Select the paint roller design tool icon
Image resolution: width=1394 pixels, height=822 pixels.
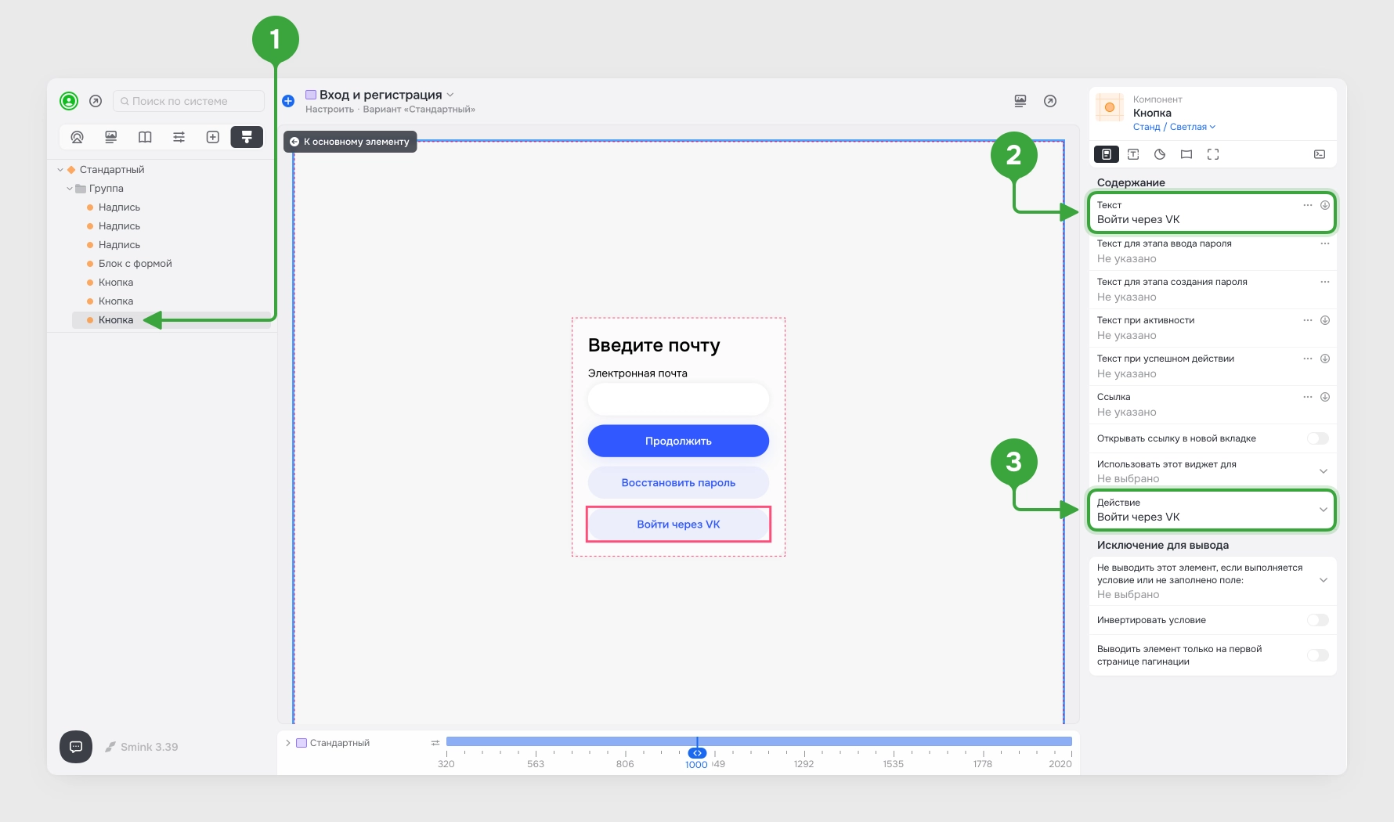click(x=247, y=137)
